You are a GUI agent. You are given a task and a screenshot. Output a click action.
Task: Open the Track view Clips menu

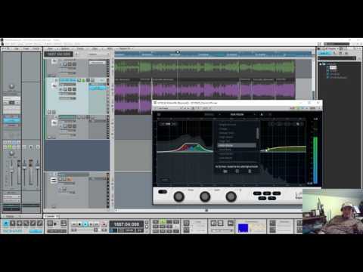pyautogui.click(x=95, y=48)
